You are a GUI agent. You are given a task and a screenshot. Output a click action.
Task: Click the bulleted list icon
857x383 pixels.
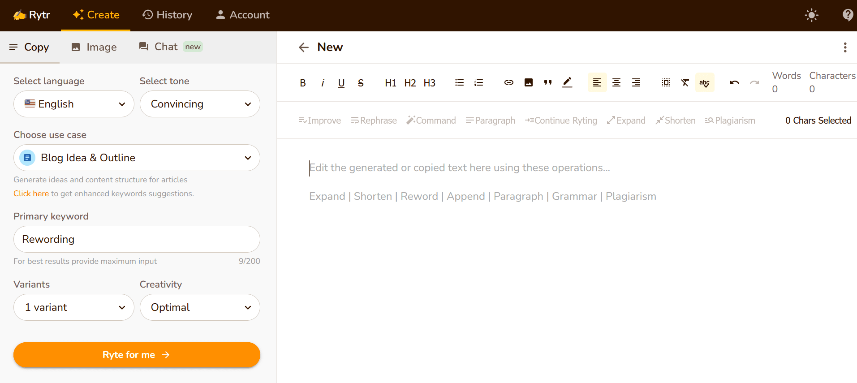[x=459, y=83]
